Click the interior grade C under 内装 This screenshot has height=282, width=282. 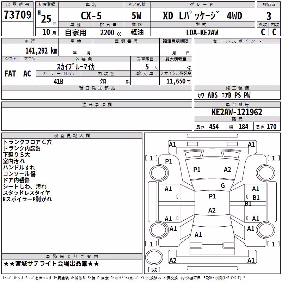(x=274, y=32)
